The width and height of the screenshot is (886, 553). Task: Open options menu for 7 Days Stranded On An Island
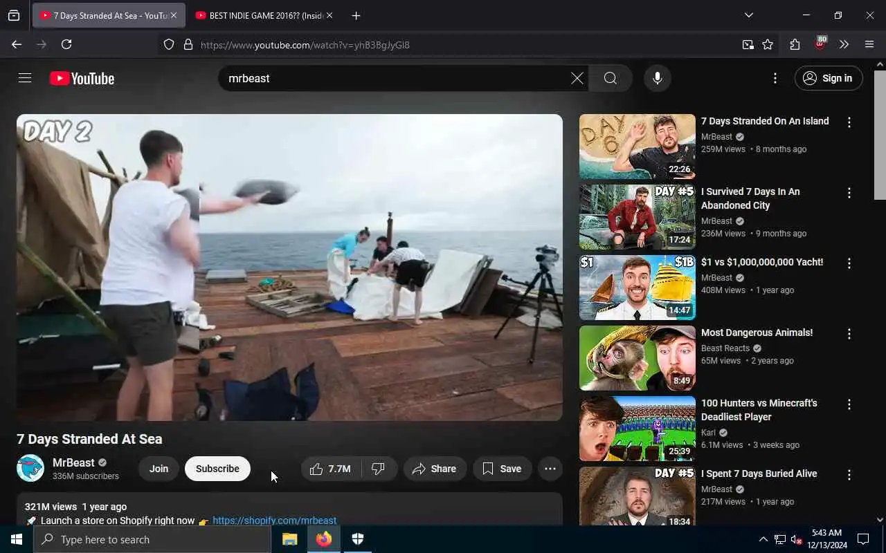(849, 122)
